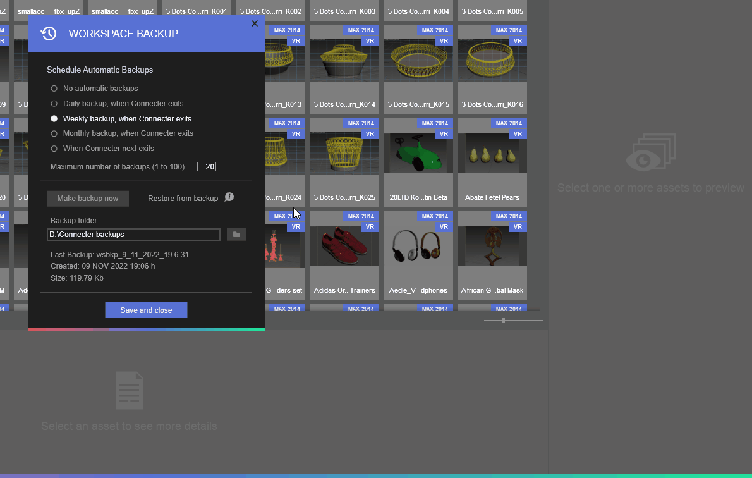Viewport: 752px width, 478px height.
Task: Select Daily backup radio button
Action: 54,104
